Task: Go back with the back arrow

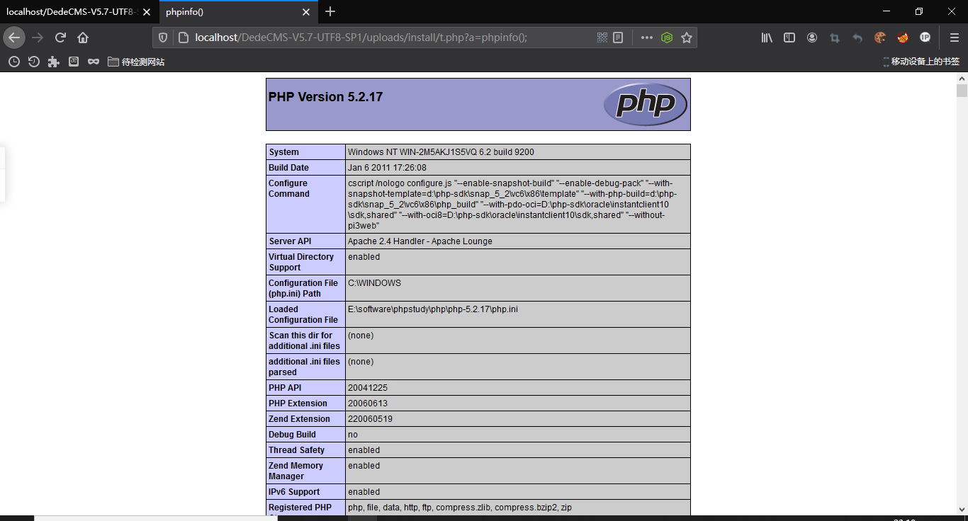Action: coord(14,38)
